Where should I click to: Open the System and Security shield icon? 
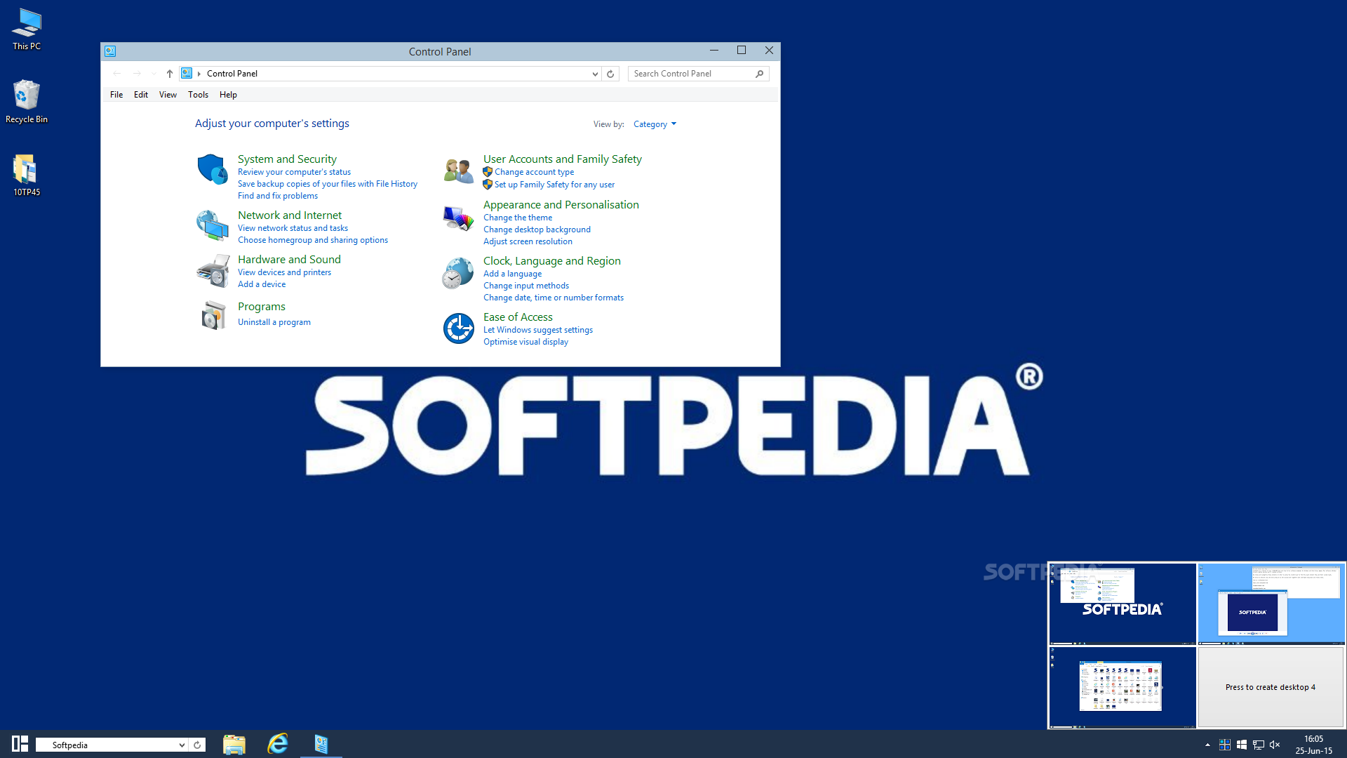pyautogui.click(x=213, y=169)
